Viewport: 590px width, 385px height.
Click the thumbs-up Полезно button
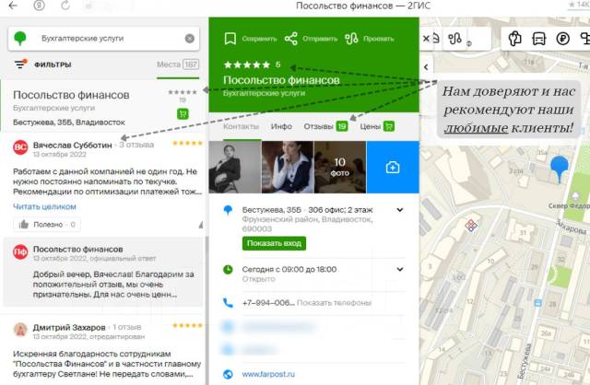click(47, 225)
